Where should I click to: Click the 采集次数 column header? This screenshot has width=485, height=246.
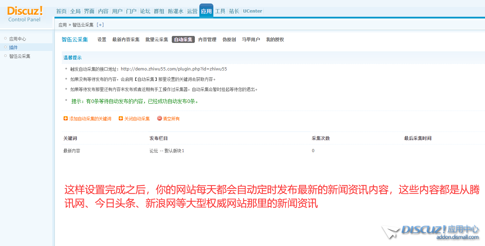click(321, 138)
